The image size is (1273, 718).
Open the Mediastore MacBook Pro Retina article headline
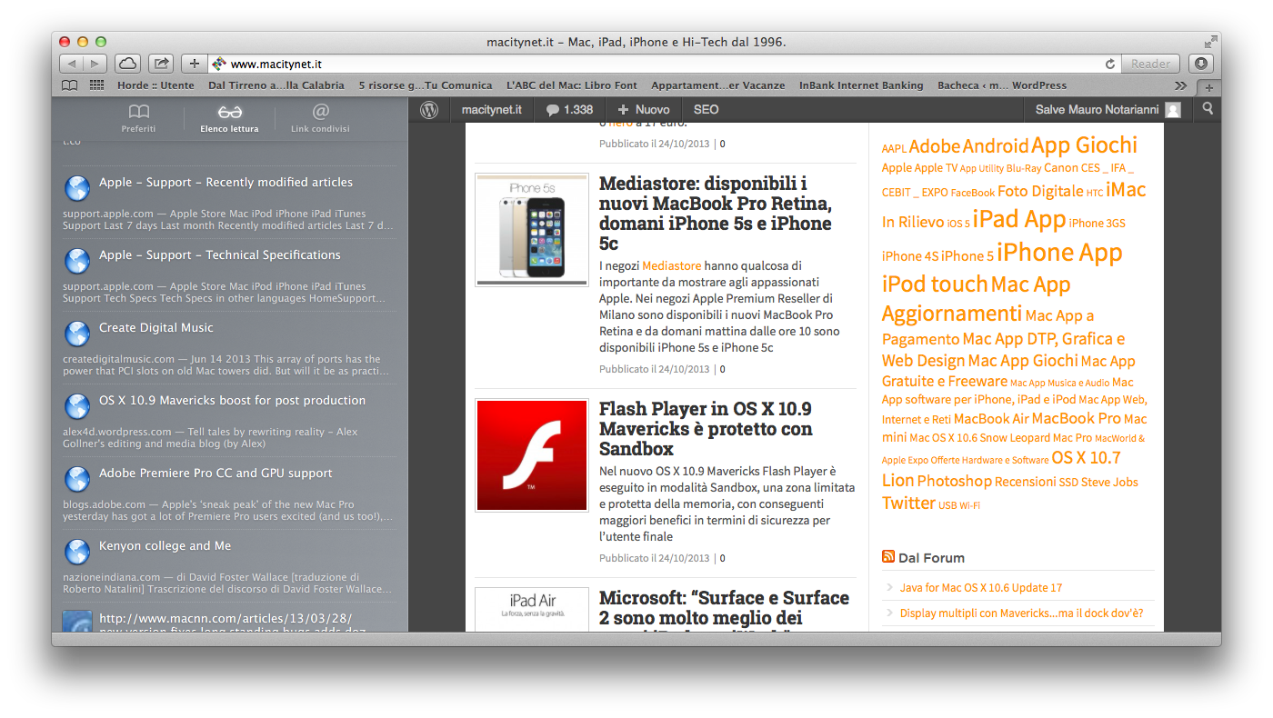tap(716, 214)
